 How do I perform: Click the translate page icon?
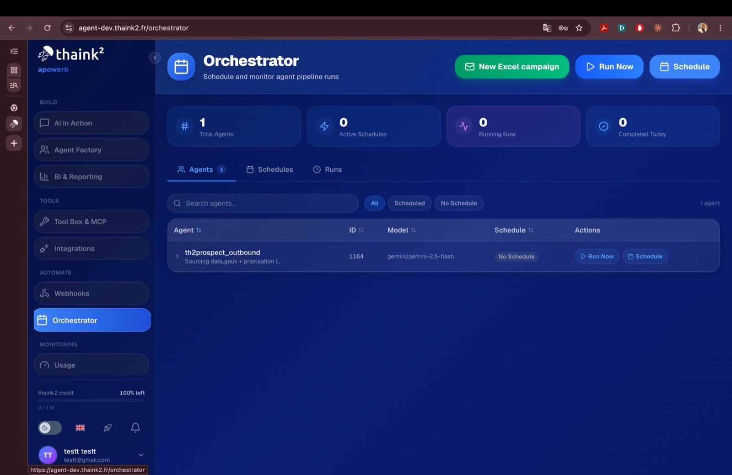click(x=547, y=28)
